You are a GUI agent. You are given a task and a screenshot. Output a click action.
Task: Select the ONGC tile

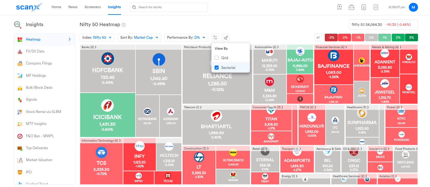pos(354,161)
